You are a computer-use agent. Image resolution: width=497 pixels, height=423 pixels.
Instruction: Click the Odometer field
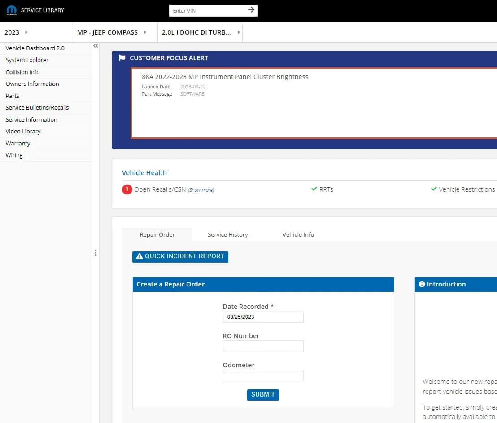coord(263,375)
